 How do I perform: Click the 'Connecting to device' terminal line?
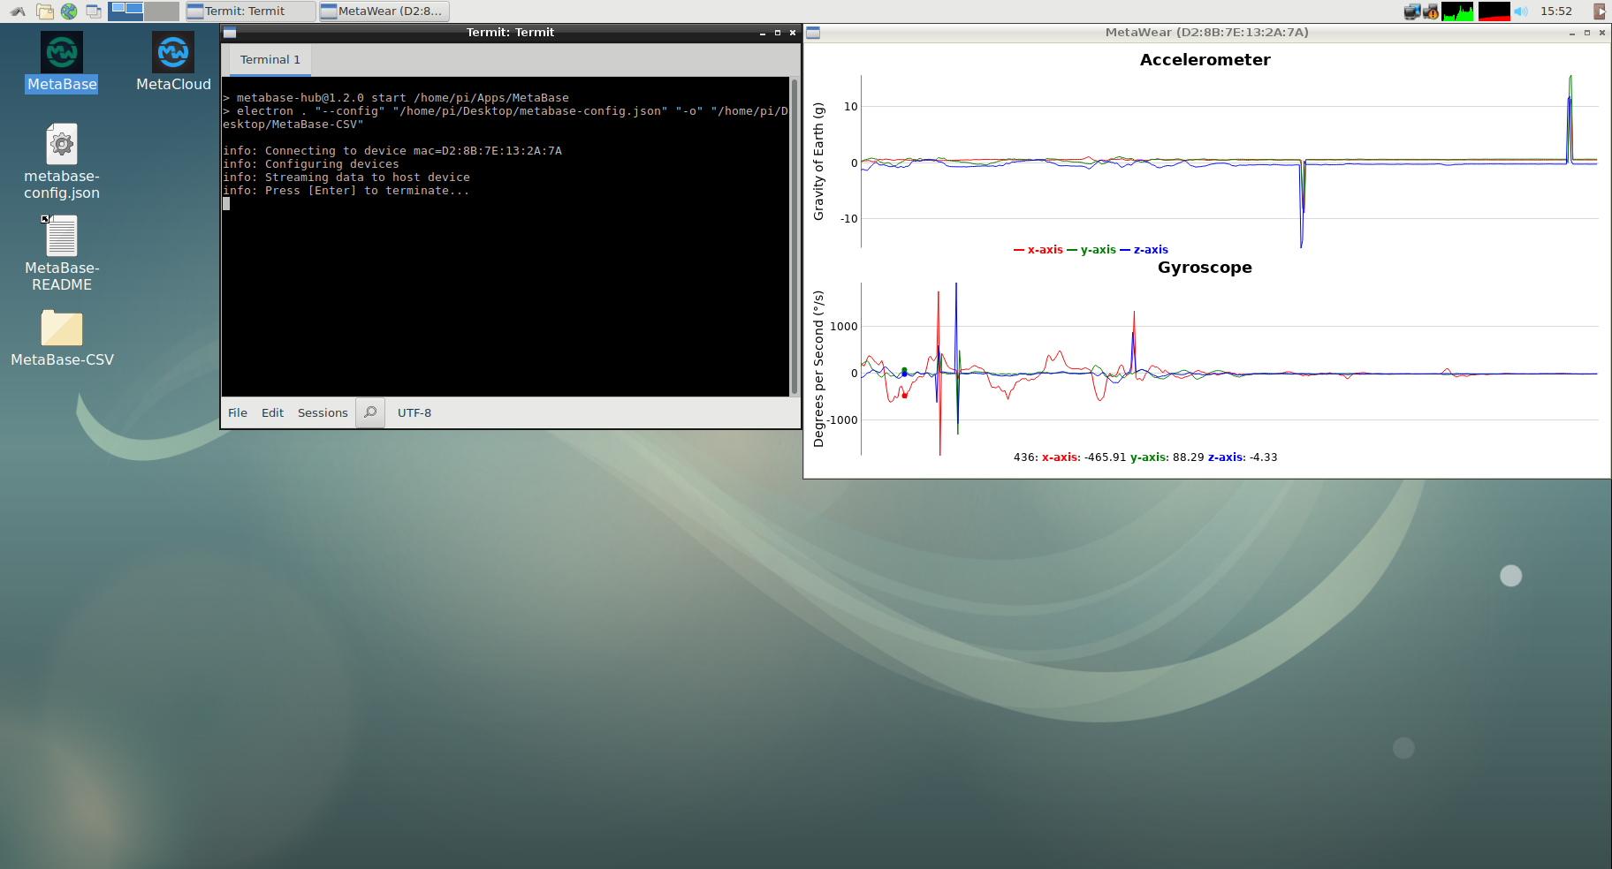pos(392,151)
